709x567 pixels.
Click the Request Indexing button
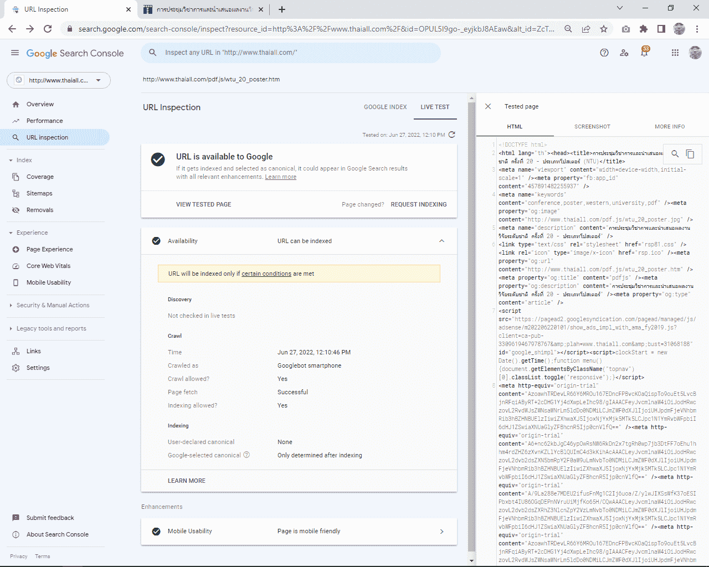pyautogui.click(x=418, y=204)
